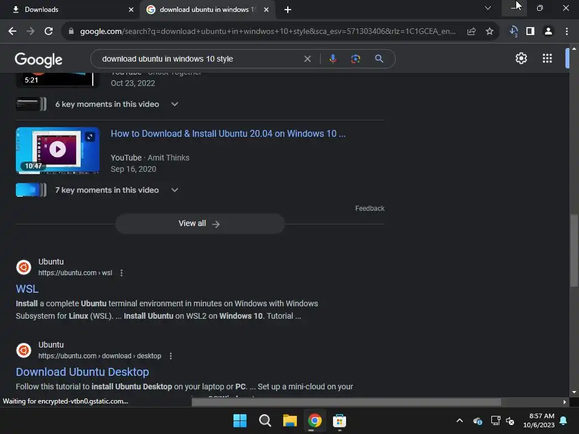Click the forward navigation arrow
Viewport: 579px width, 434px height.
point(31,32)
